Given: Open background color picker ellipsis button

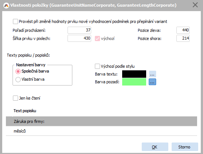Looking at the screenshot, I should point(152,82).
